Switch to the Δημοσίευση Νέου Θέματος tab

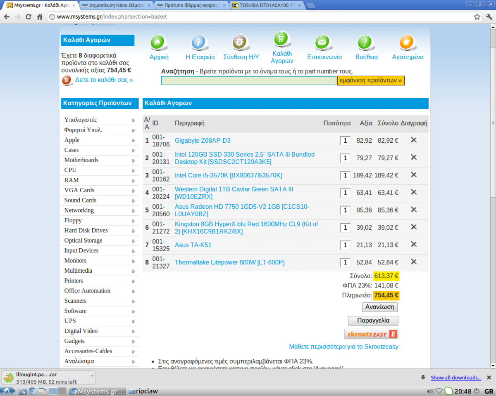(x=116, y=5)
